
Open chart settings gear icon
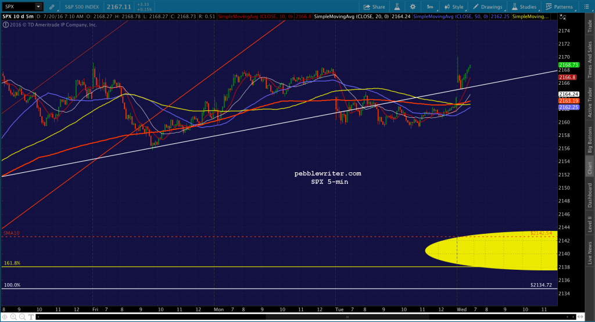413,7
